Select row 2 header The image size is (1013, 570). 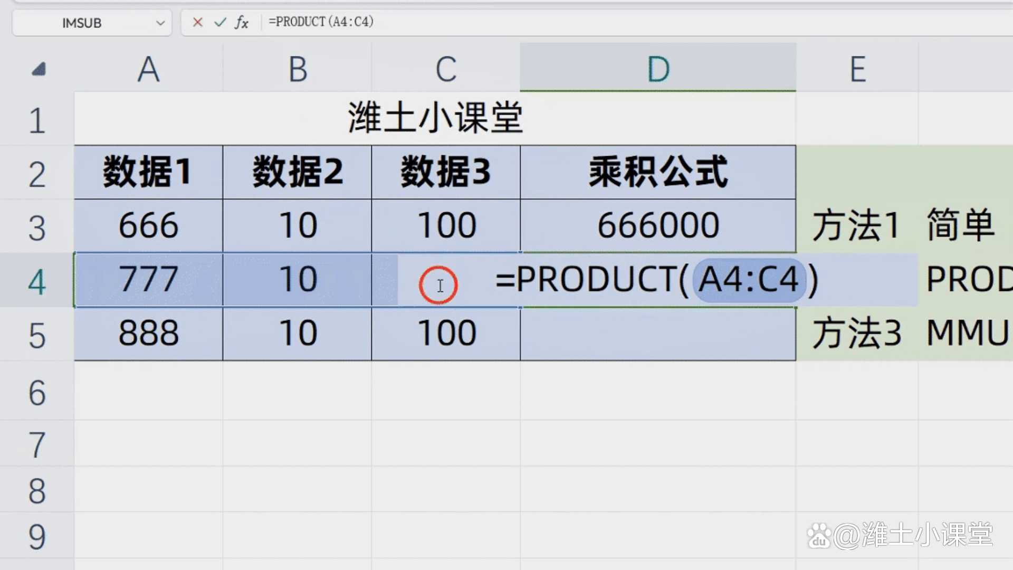[x=37, y=174]
